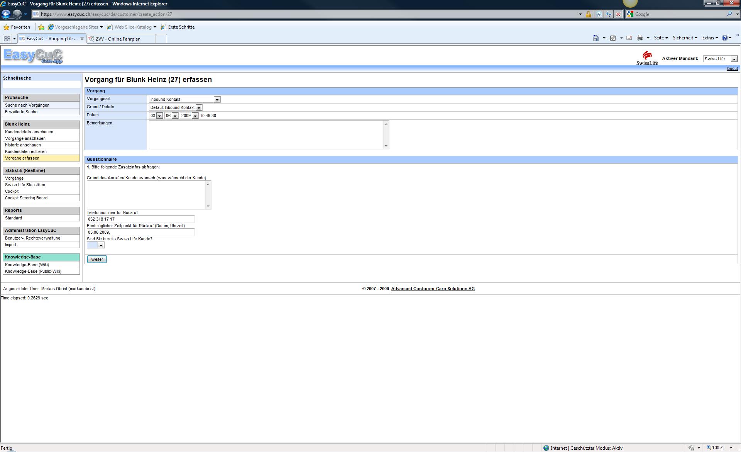The image size is (741, 452).
Task: Open Favoriten star button
Action: [x=17, y=27]
